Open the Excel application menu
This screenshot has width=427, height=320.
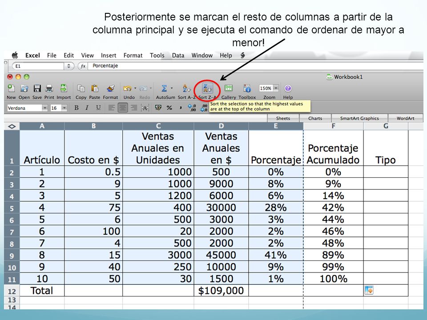(x=32, y=55)
